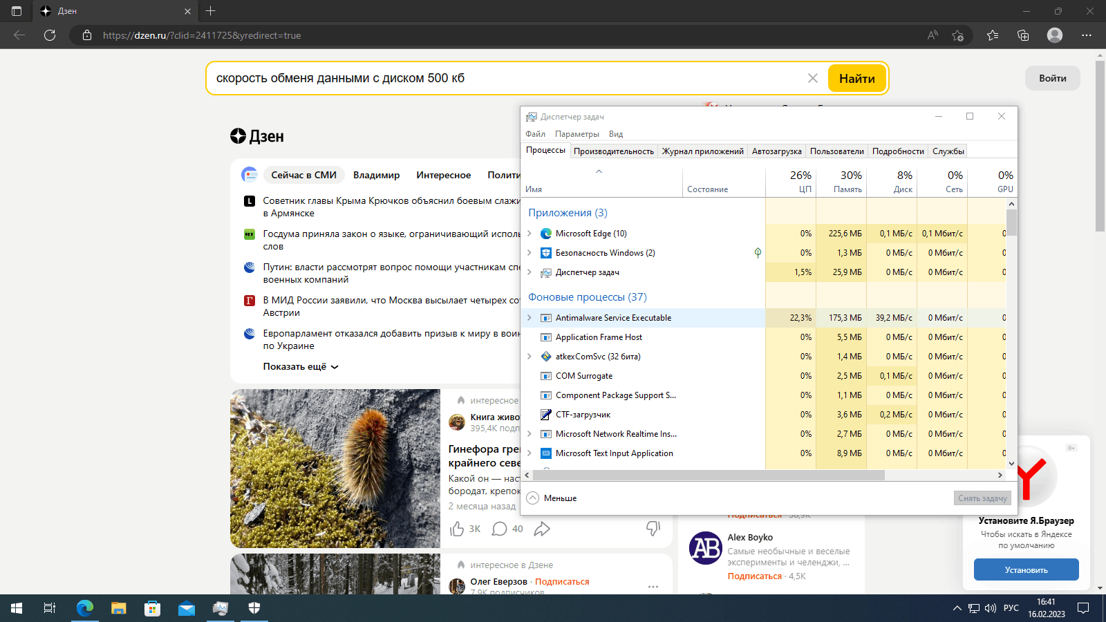The height and width of the screenshot is (622, 1106).
Task: Click the Task Manager horizontal scrollbar thumb
Action: pyautogui.click(x=709, y=475)
